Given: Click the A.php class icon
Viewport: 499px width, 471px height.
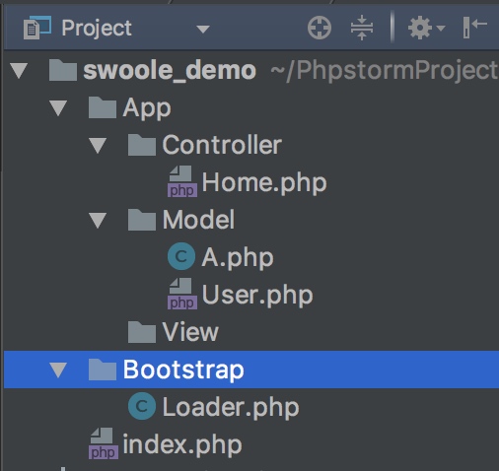Looking at the screenshot, I should tap(181, 256).
